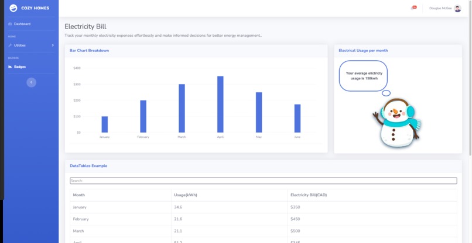Screen dimensions: 472x243
Task: Select the 'March' month table cell
Action: pos(121,231)
